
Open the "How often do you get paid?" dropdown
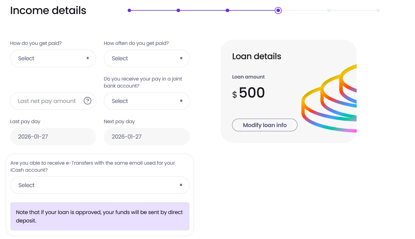click(146, 58)
